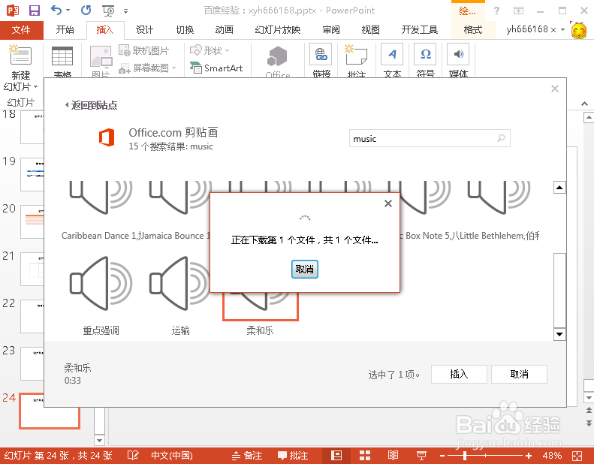Switch to the 开始 (Home) tab
The height and width of the screenshot is (464, 594).
coord(65,29)
